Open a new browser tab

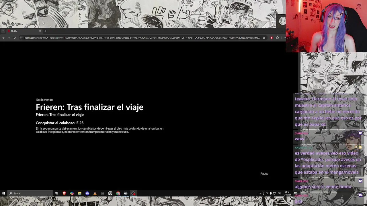[45, 31]
